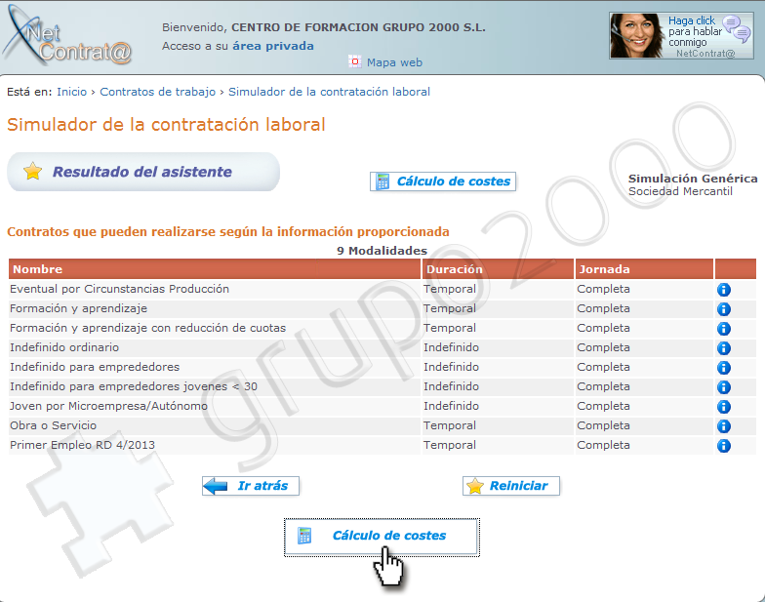The width and height of the screenshot is (765, 602).
Task: Select 'Indefinido para emprededores' contract name
Action: click(95, 367)
